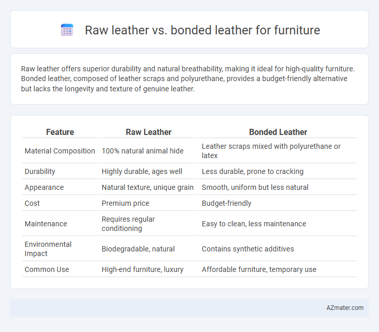Select the 'Bonded Leather' column header
Image resolution: width=379 pixels, height=332 pixels.
click(278, 132)
